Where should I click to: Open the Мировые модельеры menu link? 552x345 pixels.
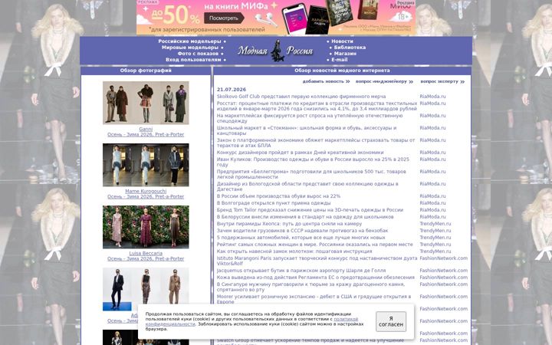(190, 48)
